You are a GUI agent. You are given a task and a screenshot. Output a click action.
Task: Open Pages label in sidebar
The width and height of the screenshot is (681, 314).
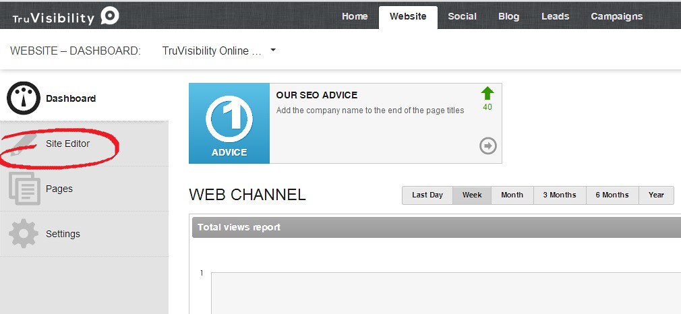point(59,189)
